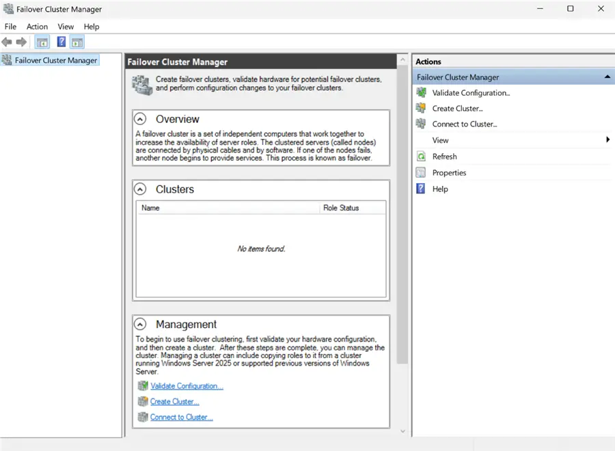
Task: Click the scroll up arrow of the center pane
Action: (402, 59)
